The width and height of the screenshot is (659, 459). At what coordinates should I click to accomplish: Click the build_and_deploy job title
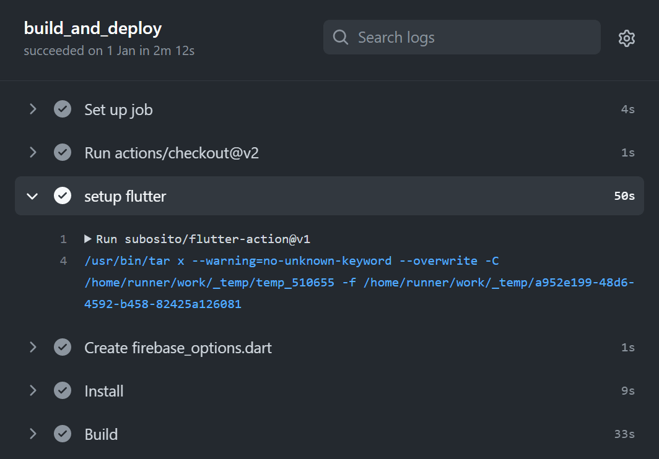click(93, 28)
